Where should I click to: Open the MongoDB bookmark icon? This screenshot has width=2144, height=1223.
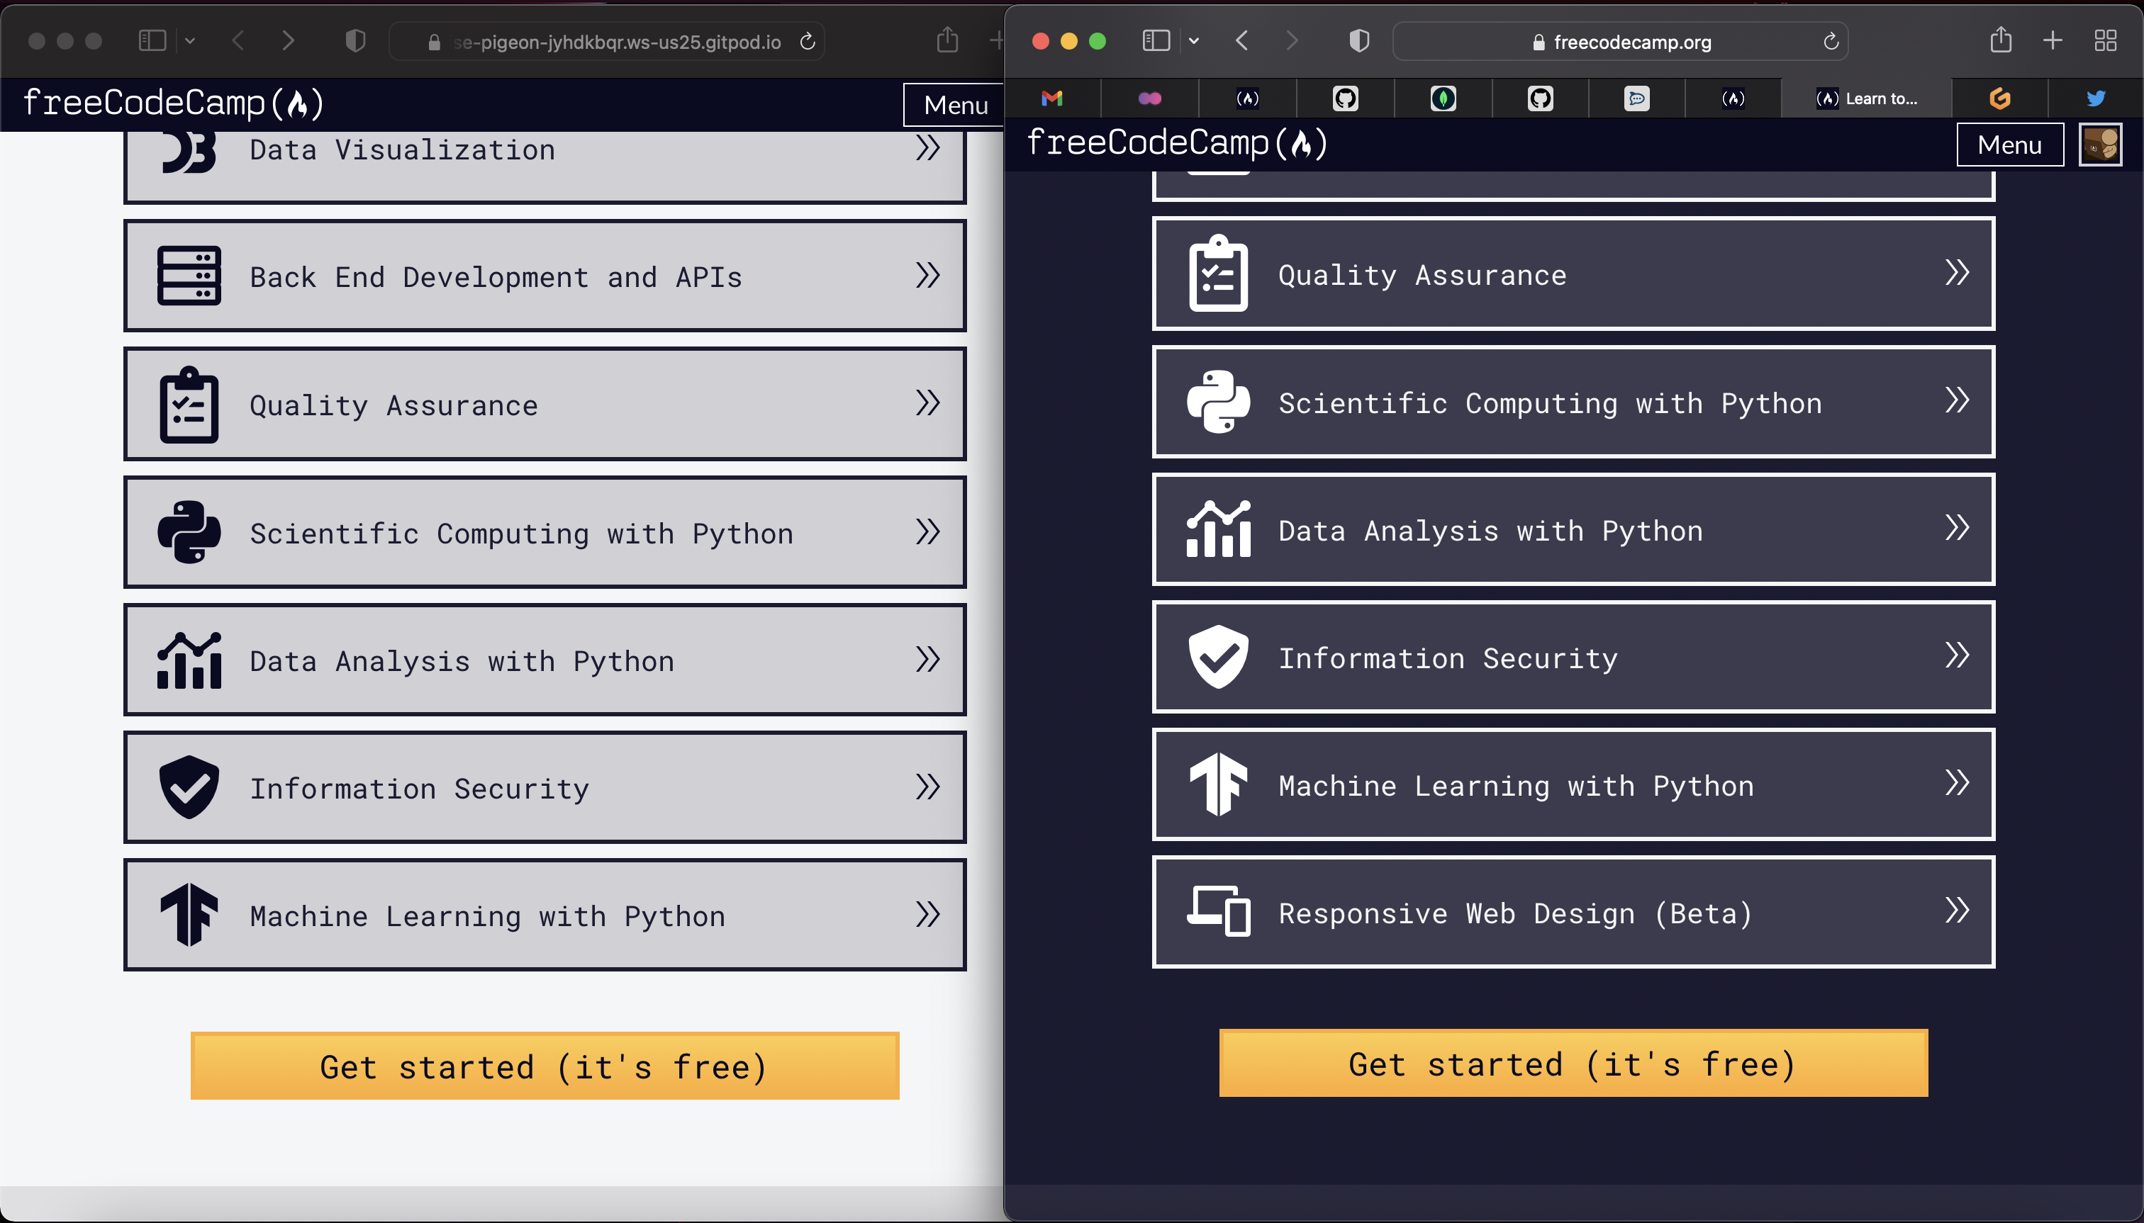[1443, 98]
